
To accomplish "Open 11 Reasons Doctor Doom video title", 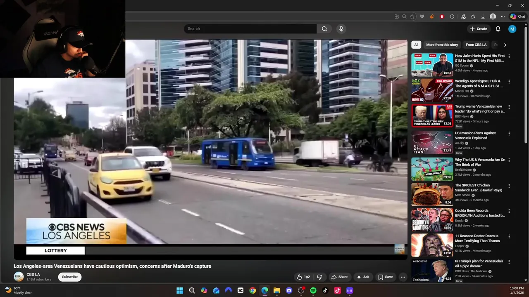I will pos(477,238).
